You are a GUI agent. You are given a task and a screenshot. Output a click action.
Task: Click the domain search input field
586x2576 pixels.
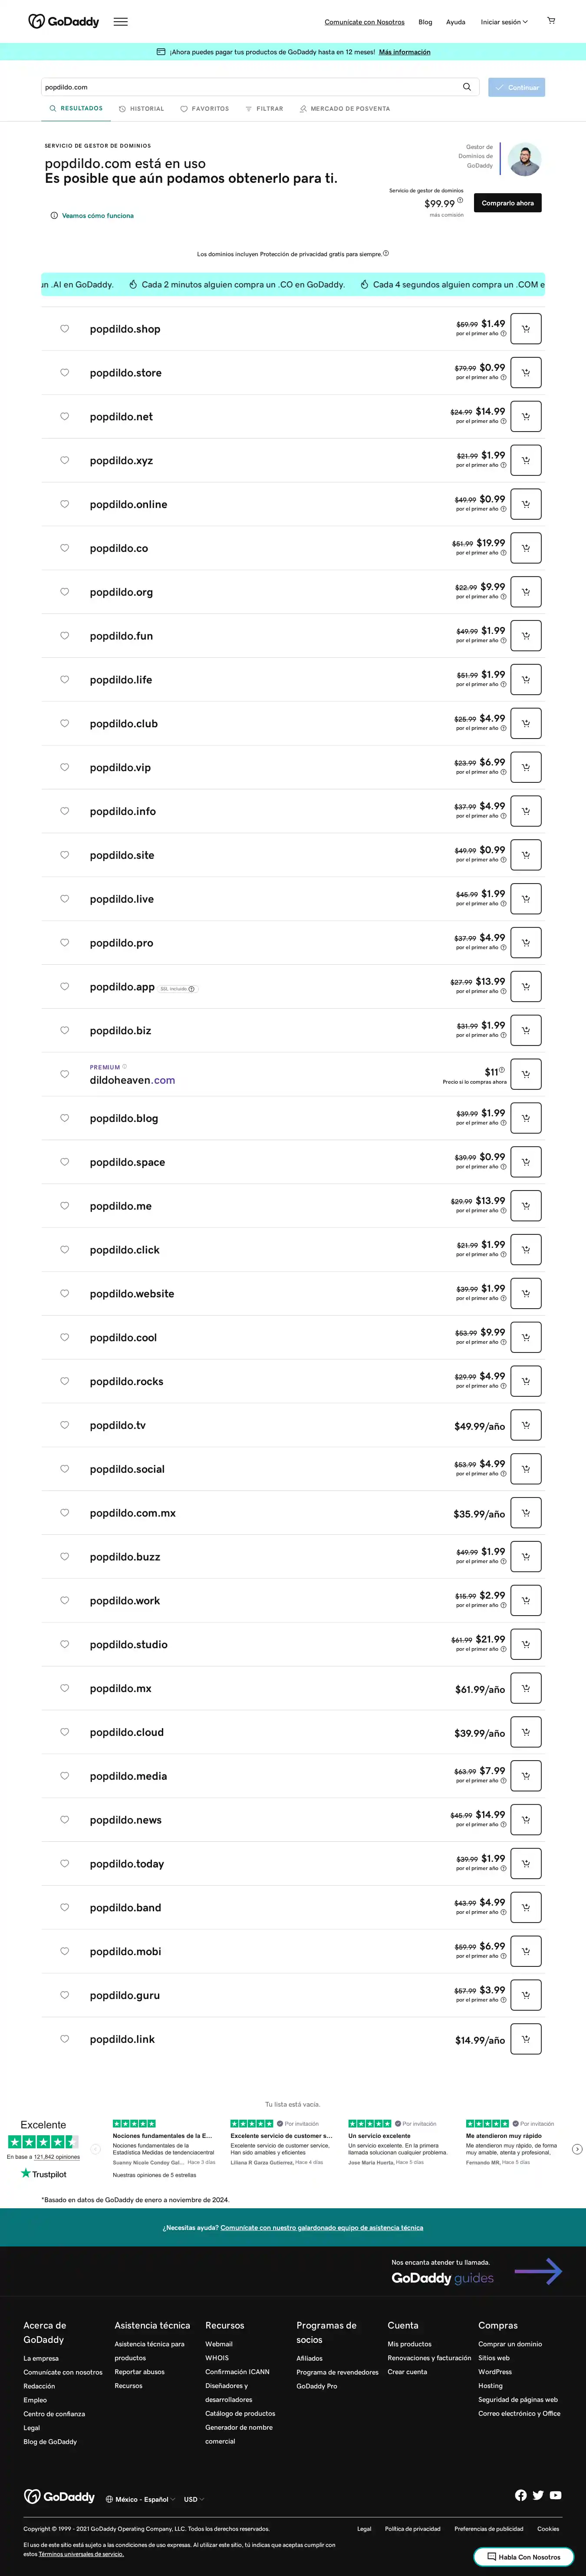click(250, 87)
